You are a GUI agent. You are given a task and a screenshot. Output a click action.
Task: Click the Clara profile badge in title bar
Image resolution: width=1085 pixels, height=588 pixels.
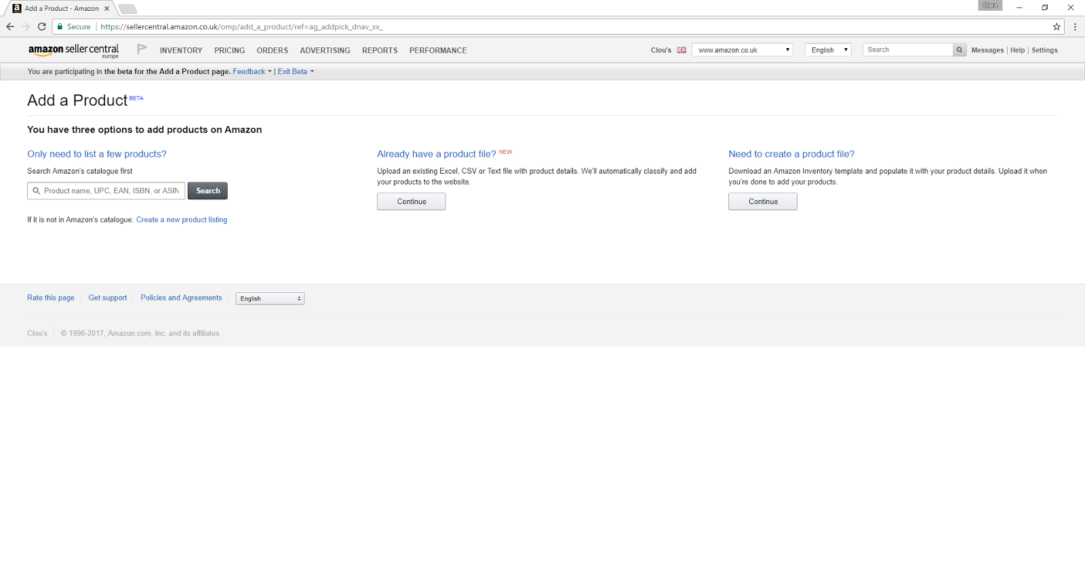990,5
